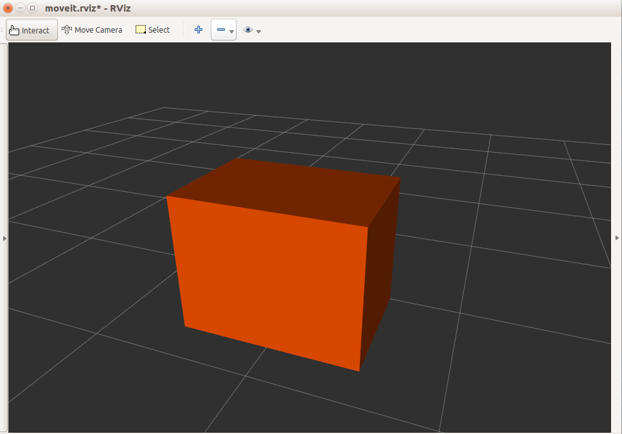Open the dropdown arrow beside the minus icon
622x434 pixels.
point(232,31)
